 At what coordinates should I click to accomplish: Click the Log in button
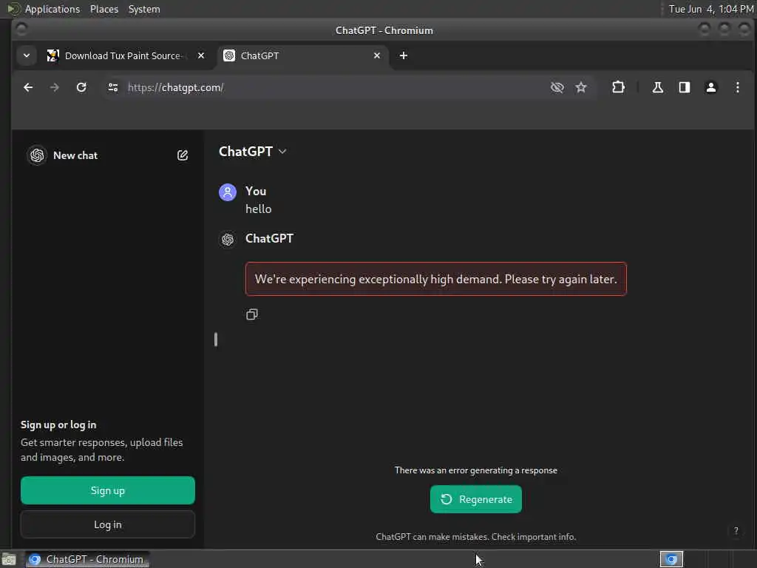[108, 524]
